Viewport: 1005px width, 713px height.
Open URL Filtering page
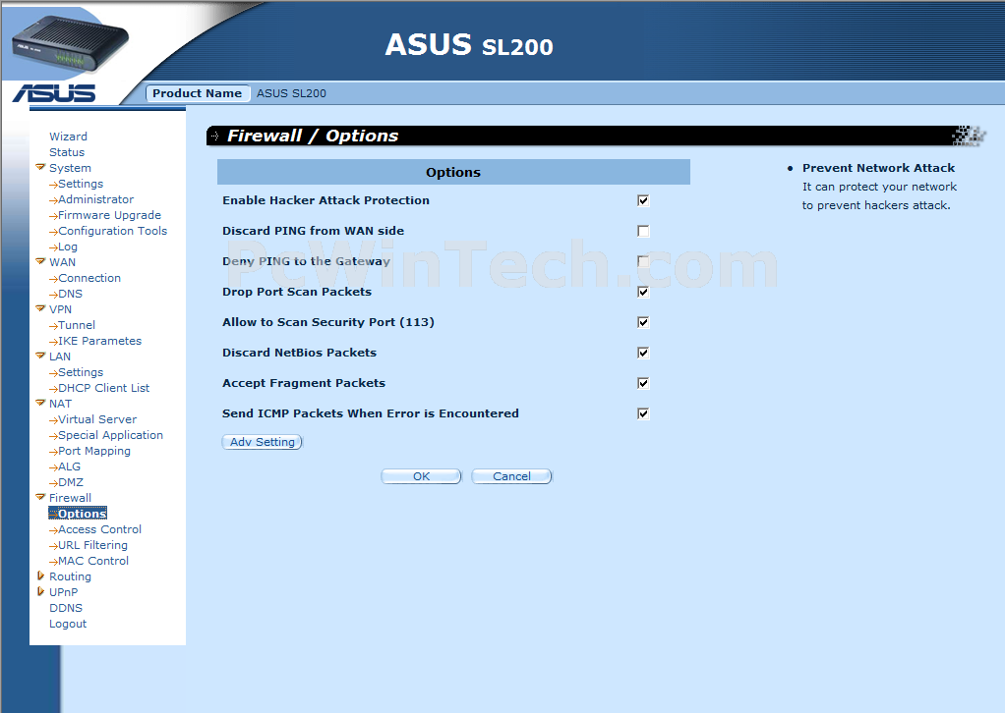[x=93, y=545]
